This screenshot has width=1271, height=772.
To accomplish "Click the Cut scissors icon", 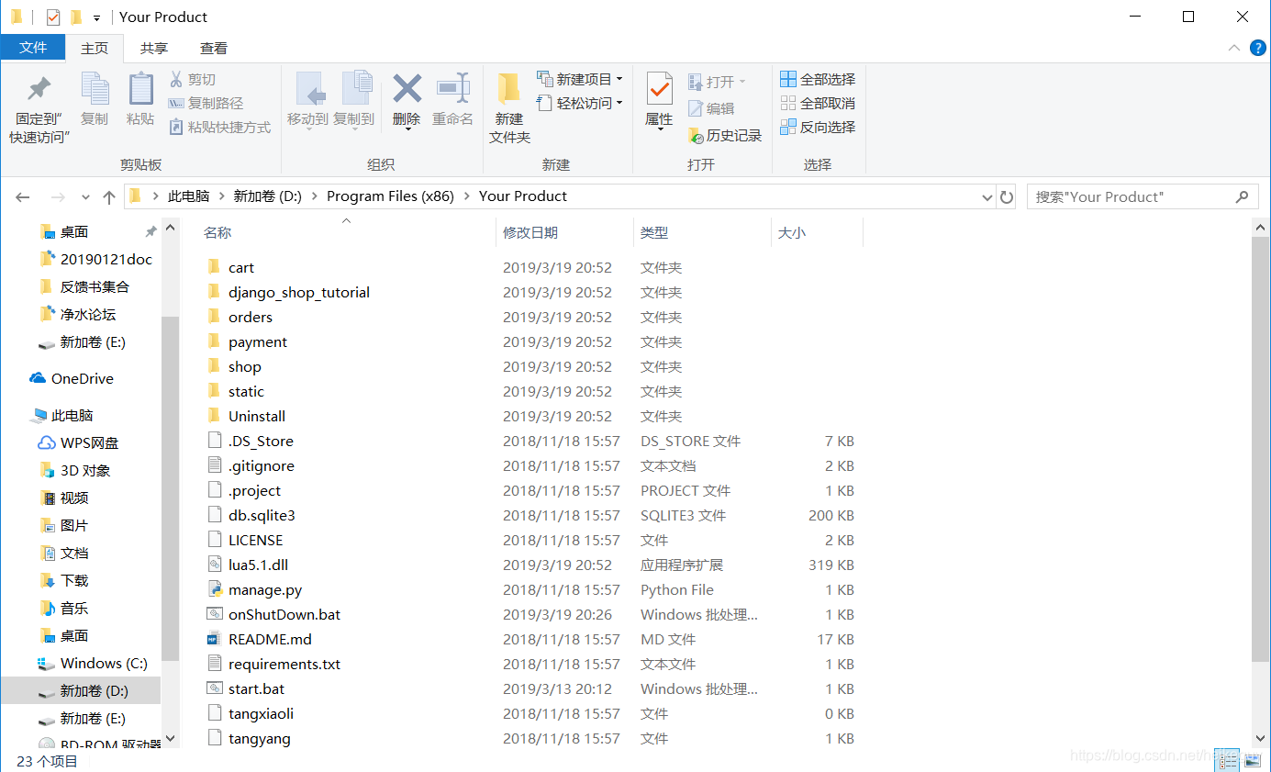I will (176, 80).
